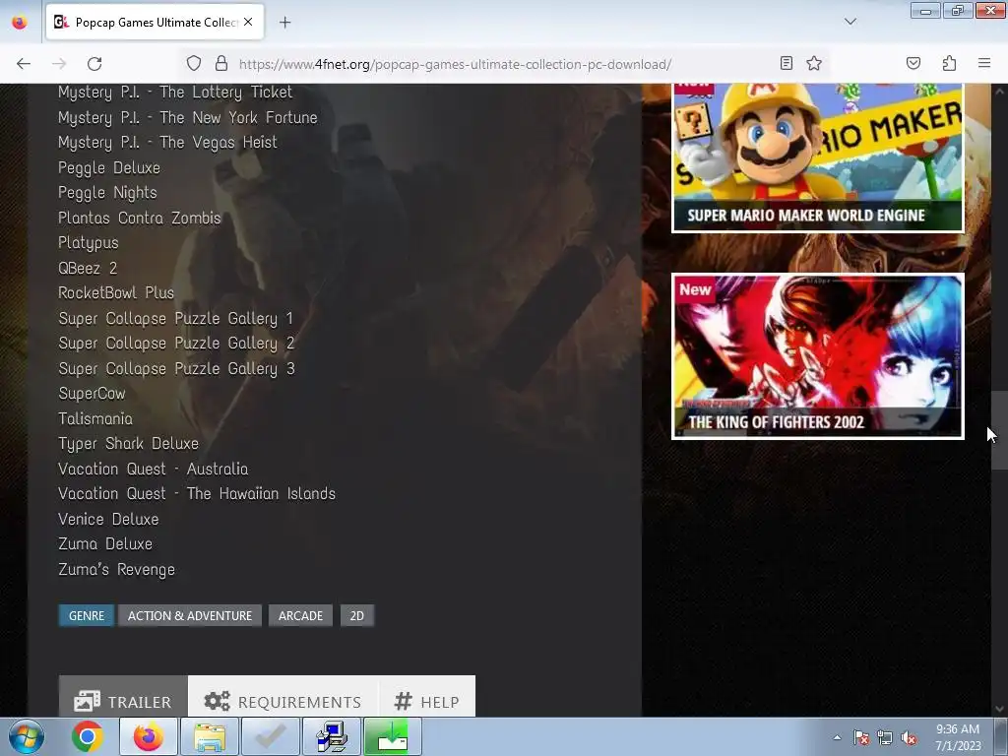This screenshot has height=756, width=1008.
Task: Select text 'SuperCow'
Action: pyautogui.click(x=92, y=394)
